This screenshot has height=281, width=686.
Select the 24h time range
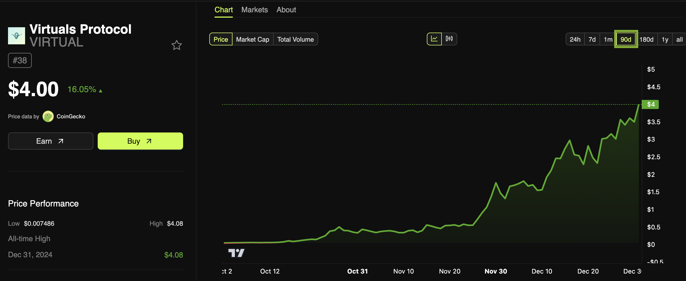[x=575, y=39]
